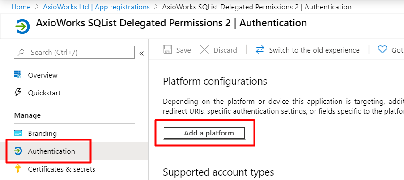The image size is (404, 180).
Task: Open Certificates & secrets
Action: (x=62, y=169)
